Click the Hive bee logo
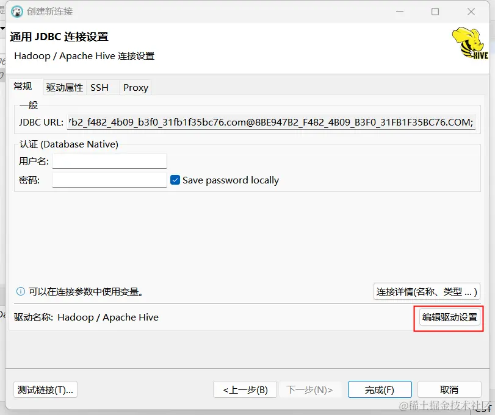 (x=470, y=43)
